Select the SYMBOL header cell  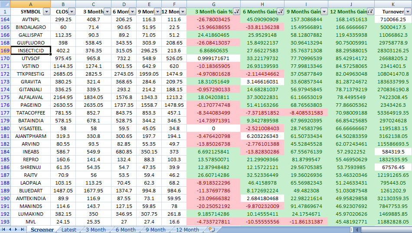click(30, 12)
